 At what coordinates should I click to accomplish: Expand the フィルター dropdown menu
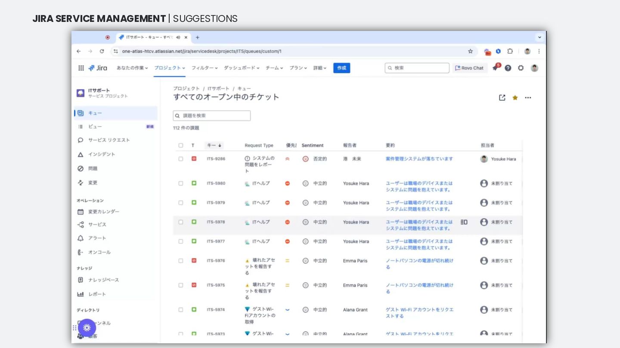point(204,68)
